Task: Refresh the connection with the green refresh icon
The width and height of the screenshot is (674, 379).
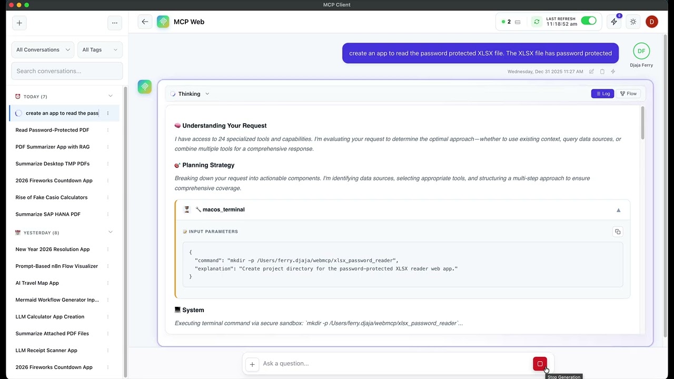Action: 537,22
